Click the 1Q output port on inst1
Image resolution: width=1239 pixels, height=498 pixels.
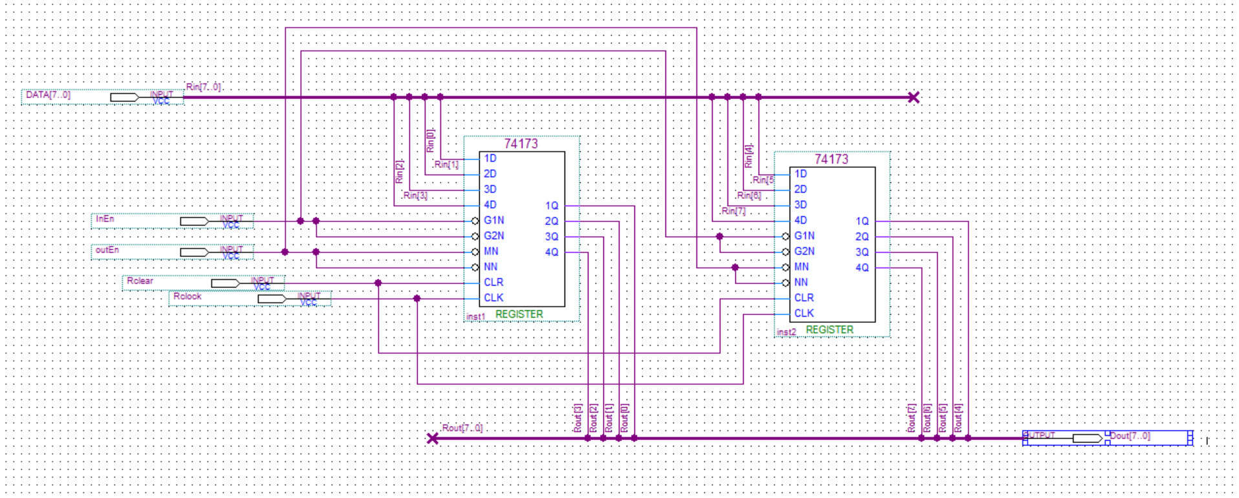tap(552, 205)
